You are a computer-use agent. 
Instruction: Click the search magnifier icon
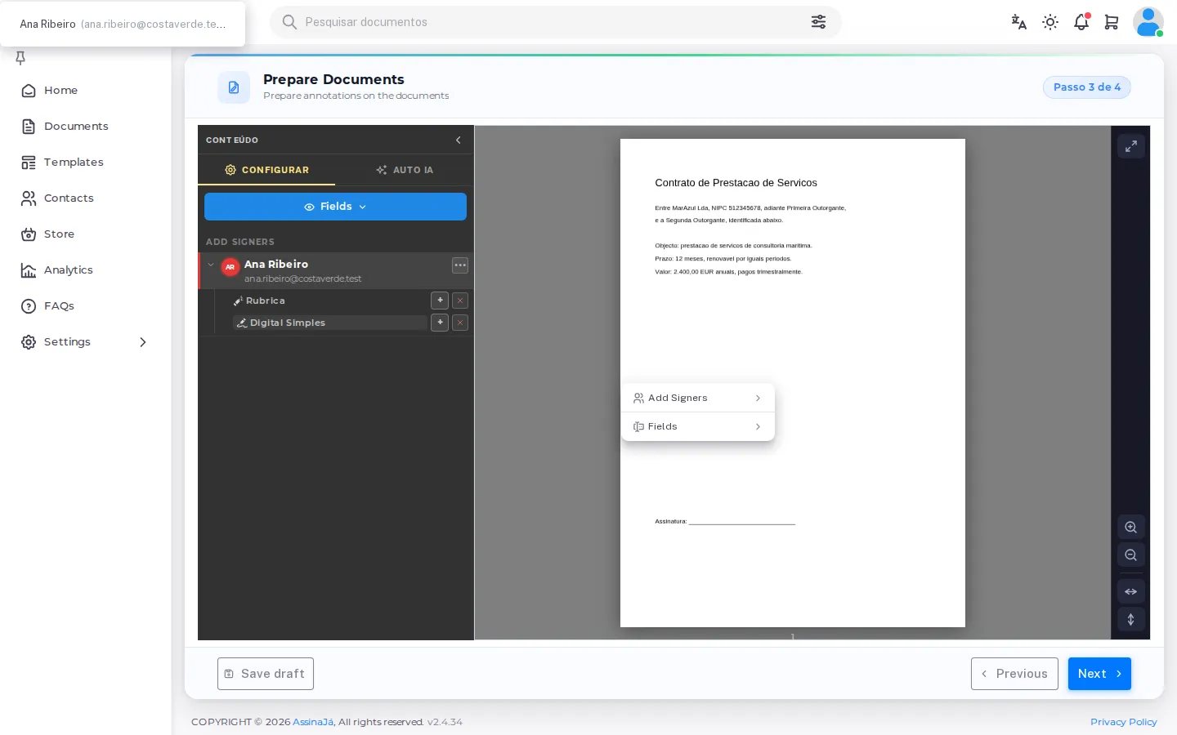289,22
